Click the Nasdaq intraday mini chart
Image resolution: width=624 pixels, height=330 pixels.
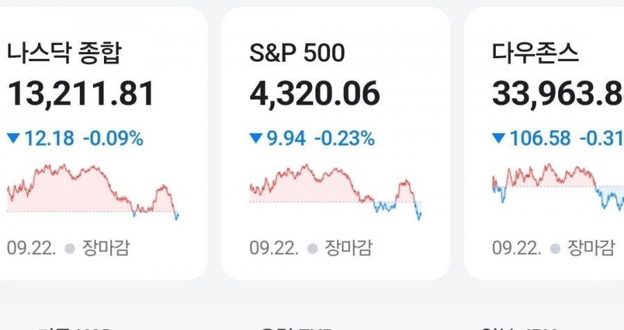pyautogui.click(x=93, y=191)
